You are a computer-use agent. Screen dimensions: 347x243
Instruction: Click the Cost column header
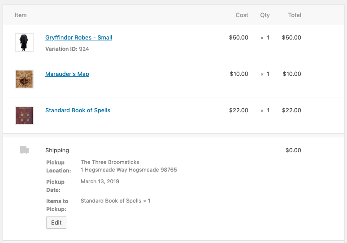click(x=242, y=15)
